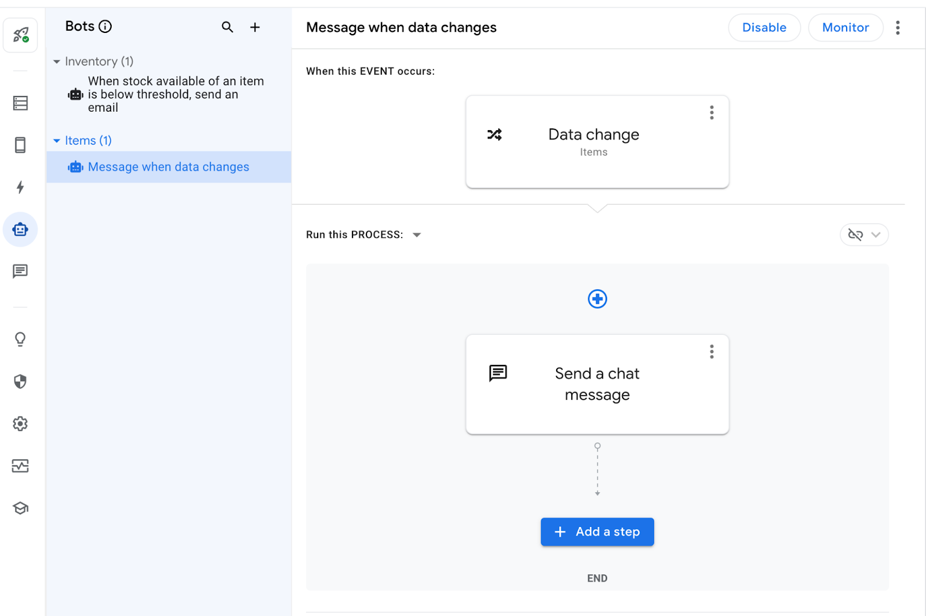Viewport: 926px width, 616px height.
Task: Open the unlink process dropdown
Action: 864,235
